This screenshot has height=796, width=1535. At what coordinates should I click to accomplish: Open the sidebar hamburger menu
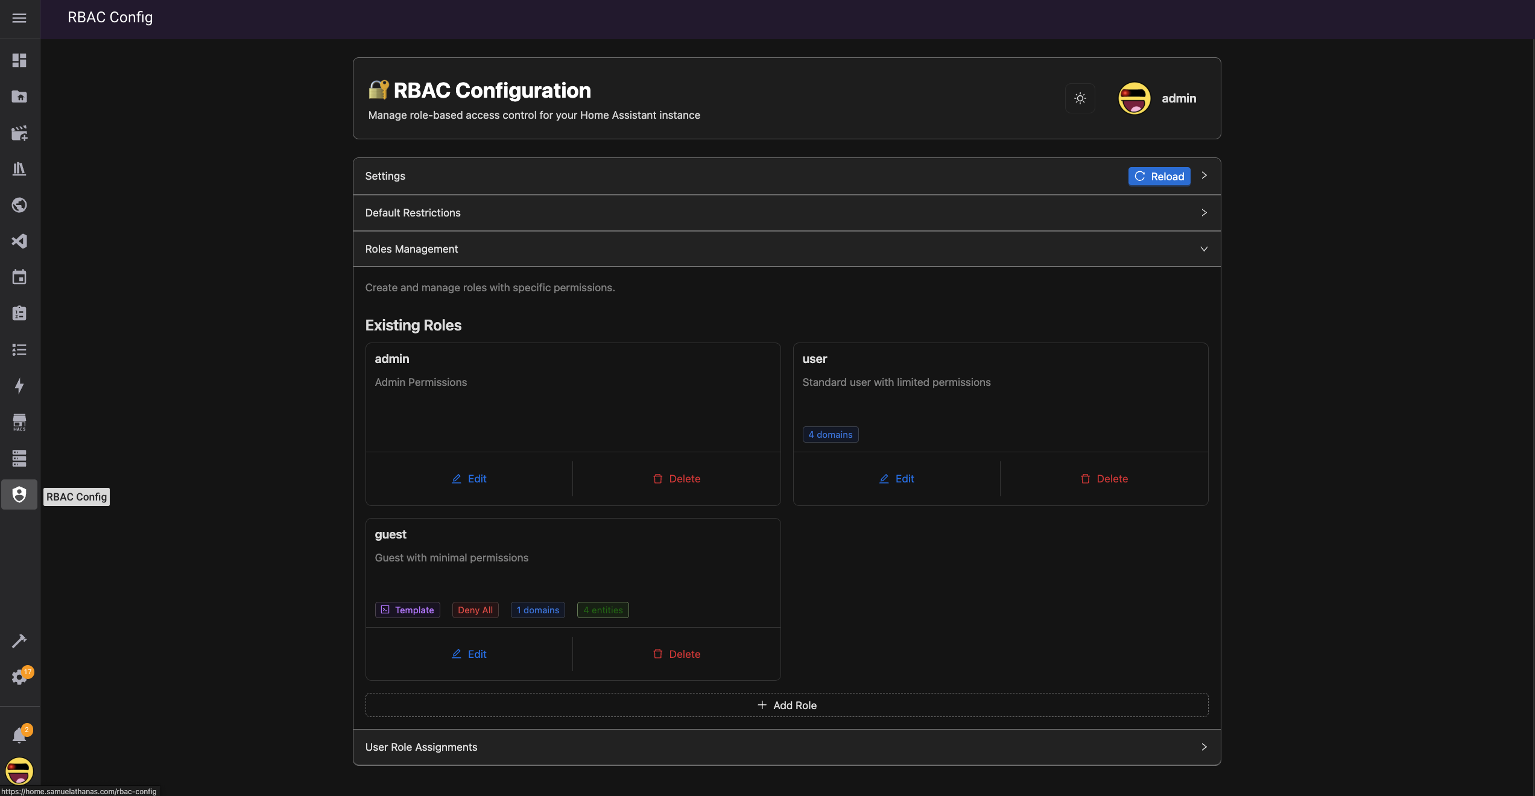coord(19,18)
